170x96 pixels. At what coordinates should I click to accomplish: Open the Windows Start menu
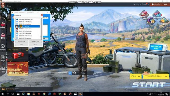pos(2,94)
